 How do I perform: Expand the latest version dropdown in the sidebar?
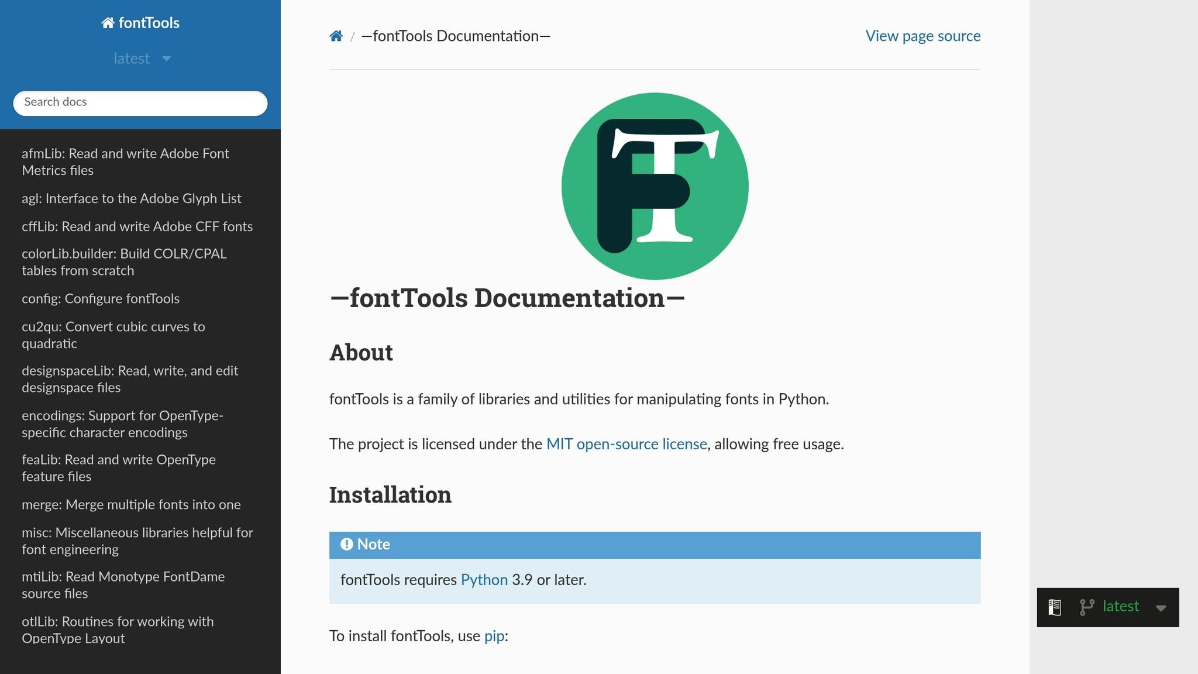pyautogui.click(x=140, y=58)
